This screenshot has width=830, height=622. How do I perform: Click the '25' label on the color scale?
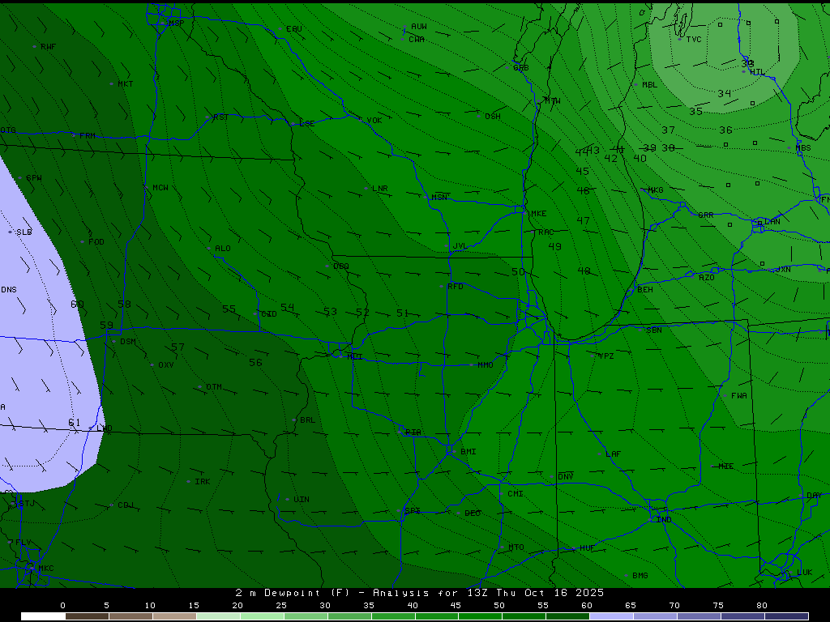[281, 606]
